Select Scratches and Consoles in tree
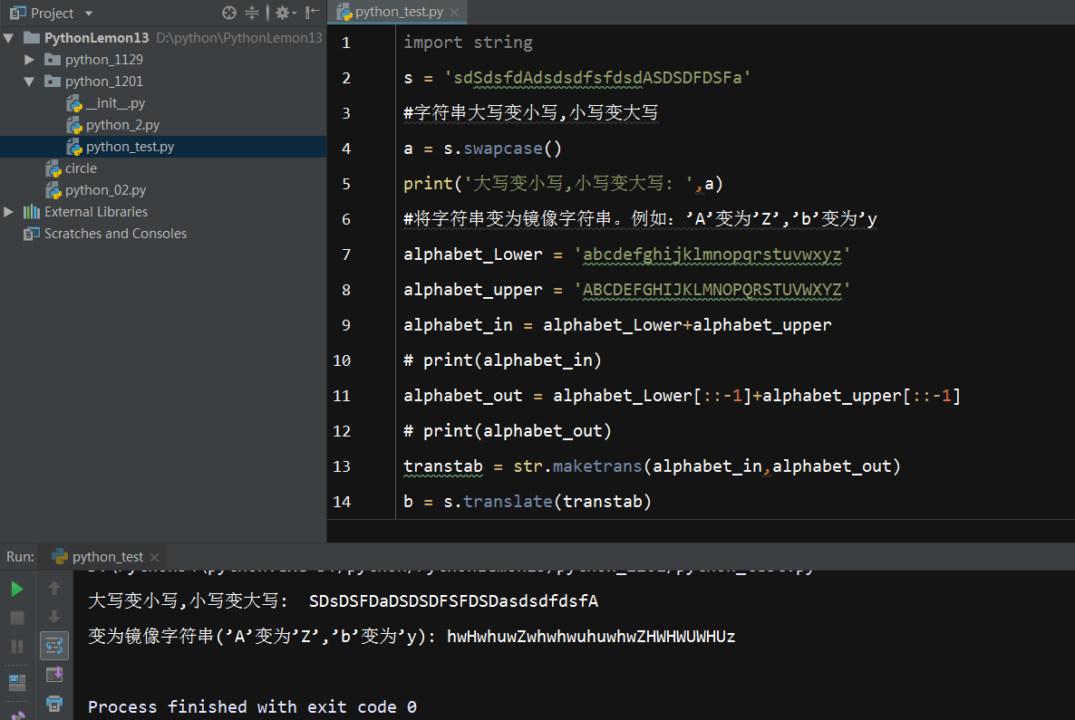This screenshot has width=1075, height=720. pyautogui.click(x=115, y=234)
